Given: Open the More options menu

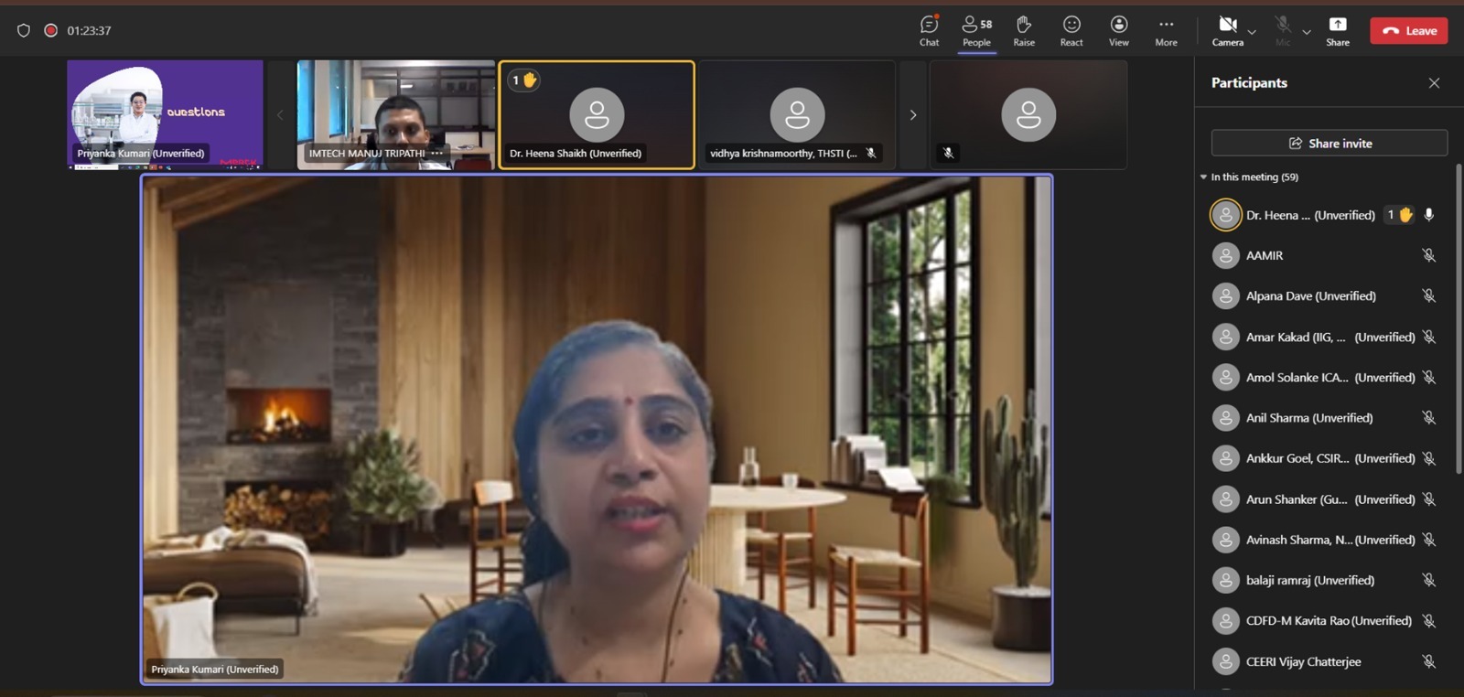Looking at the screenshot, I should click(1166, 30).
